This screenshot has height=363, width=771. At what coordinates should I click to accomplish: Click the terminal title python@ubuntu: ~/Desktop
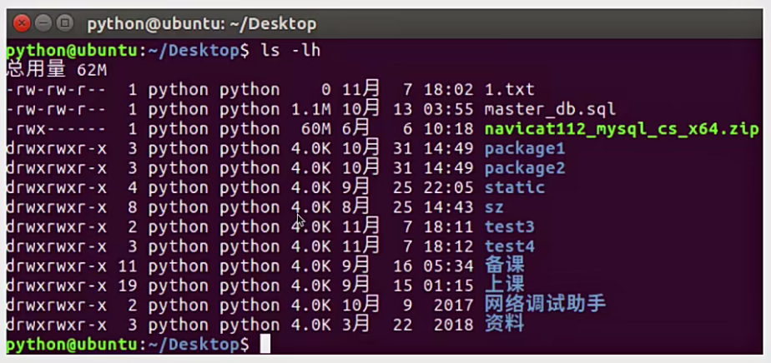pos(202,24)
